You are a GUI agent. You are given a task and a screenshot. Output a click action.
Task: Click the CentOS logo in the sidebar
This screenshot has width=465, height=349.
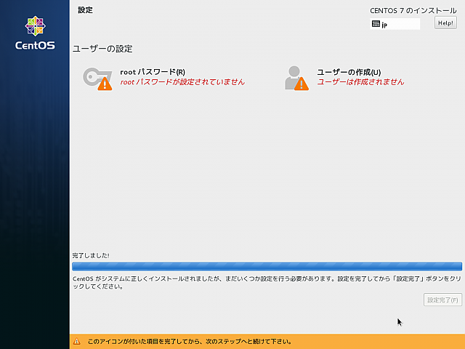click(35, 33)
